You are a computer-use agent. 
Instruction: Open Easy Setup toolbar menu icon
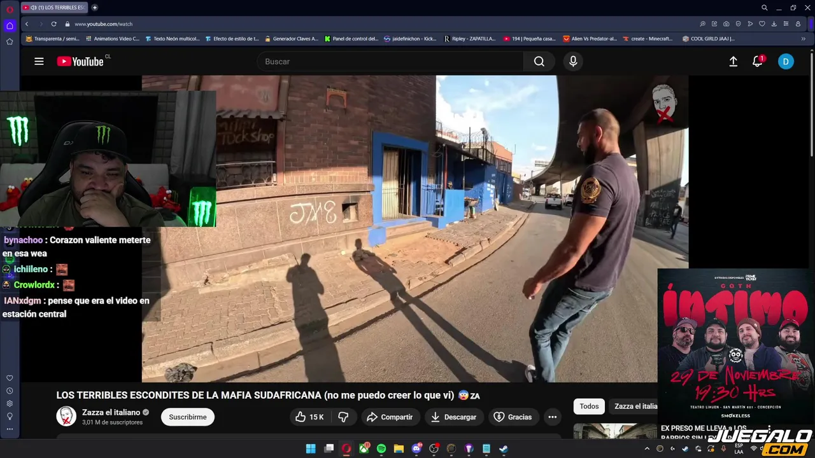pos(786,24)
